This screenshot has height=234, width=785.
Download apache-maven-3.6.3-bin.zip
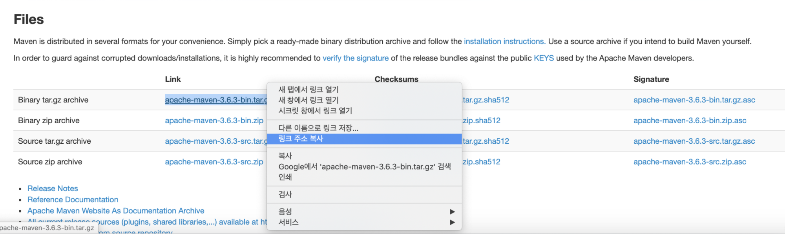[x=214, y=121]
